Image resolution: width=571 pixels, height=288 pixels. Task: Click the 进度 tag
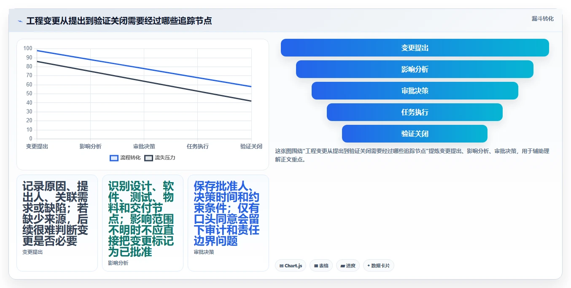coord(348,266)
